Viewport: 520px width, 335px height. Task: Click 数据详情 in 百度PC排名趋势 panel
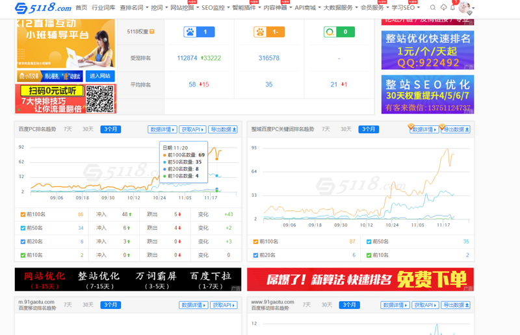click(x=162, y=129)
